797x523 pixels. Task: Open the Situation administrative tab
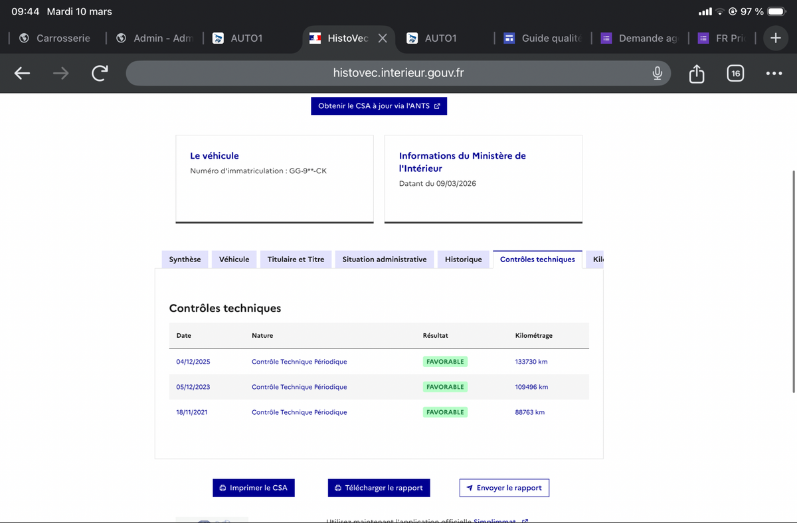point(385,260)
